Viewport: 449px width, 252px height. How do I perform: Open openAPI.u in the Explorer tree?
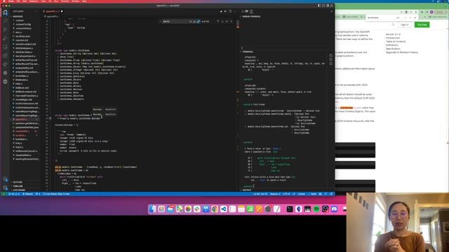pyautogui.click(x=25, y=120)
